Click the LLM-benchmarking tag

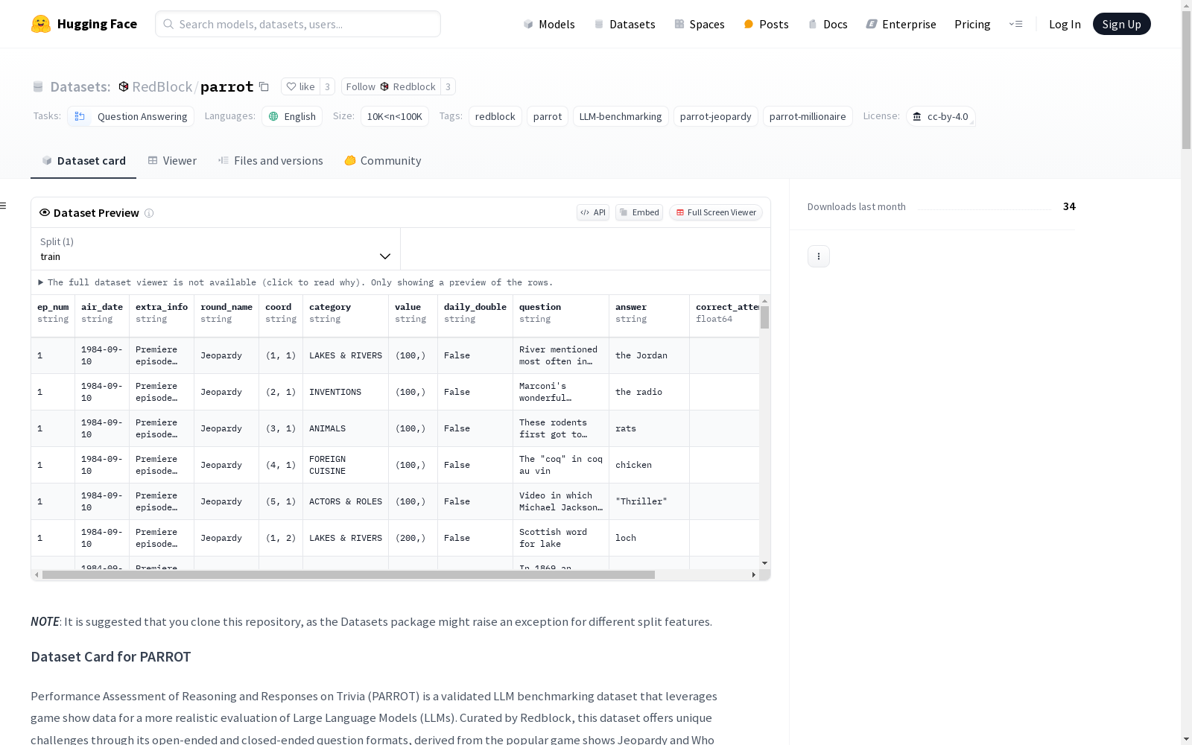(x=621, y=116)
